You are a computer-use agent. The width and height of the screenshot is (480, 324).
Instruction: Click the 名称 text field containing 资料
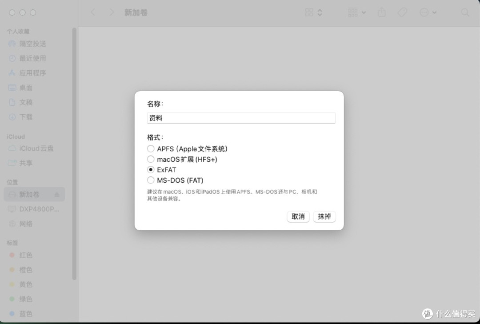[241, 118]
